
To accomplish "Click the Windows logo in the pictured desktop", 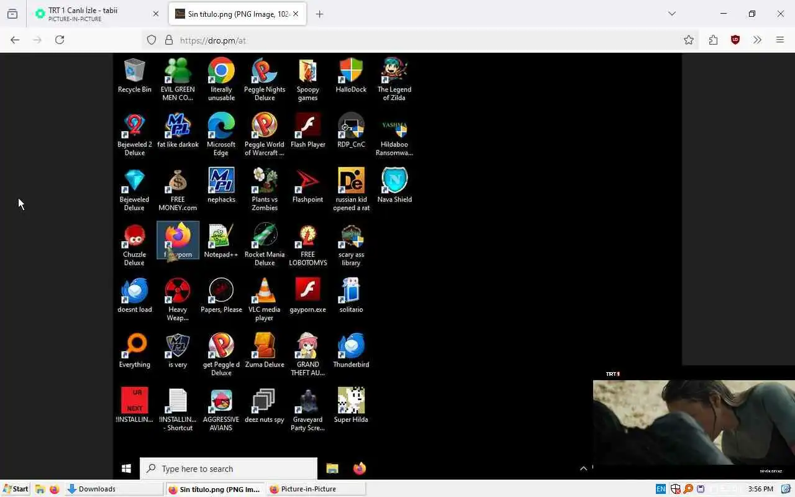I will [126, 468].
